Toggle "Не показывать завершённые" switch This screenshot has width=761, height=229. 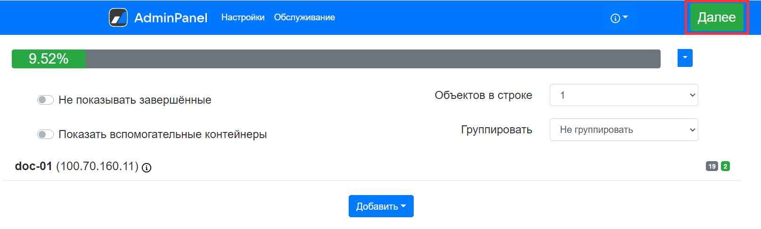click(45, 100)
